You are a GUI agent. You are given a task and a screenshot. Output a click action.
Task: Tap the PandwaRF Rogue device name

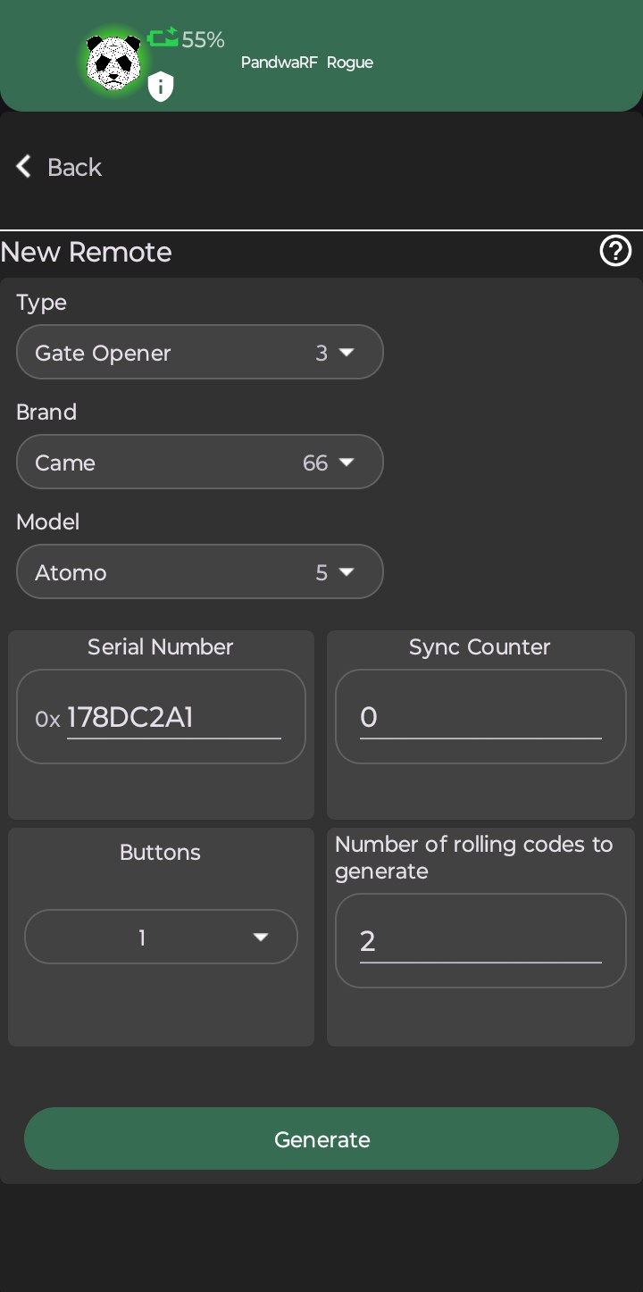(307, 63)
